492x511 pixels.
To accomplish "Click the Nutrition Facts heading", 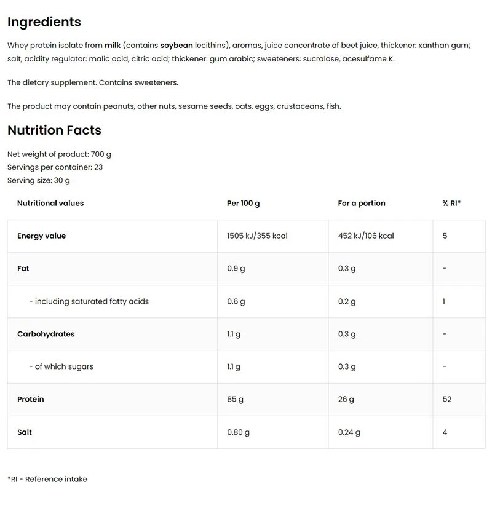I will (x=54, y=130).
